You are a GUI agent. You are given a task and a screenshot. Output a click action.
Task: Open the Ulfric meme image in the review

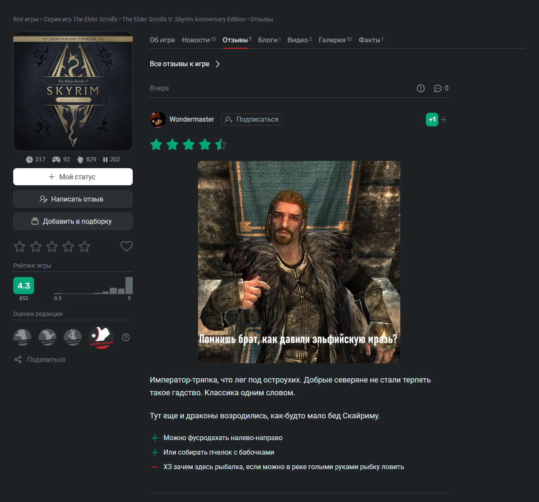pos(299,262)
